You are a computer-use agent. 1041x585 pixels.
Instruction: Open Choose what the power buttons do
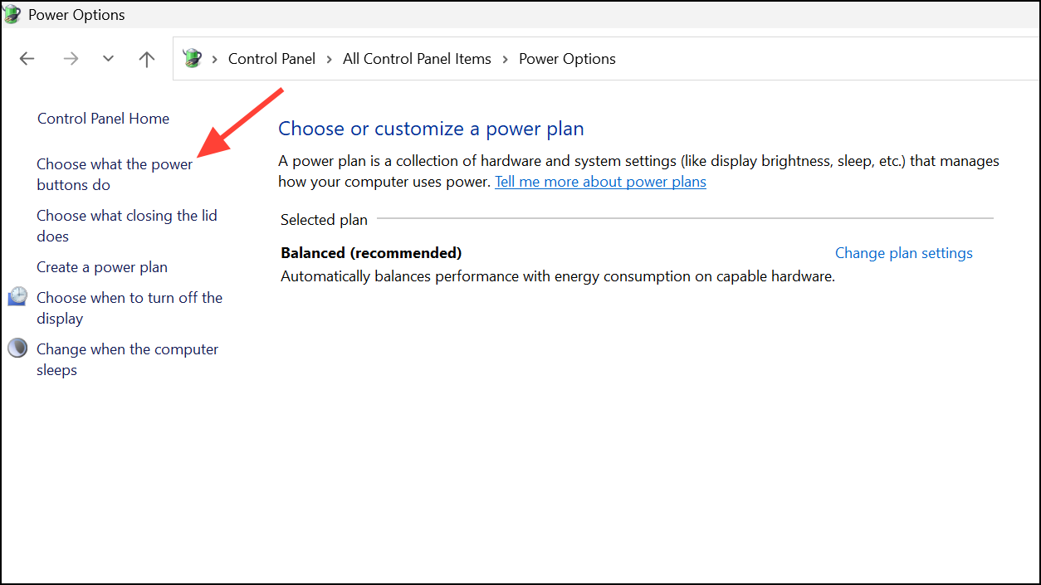(x=114, y=174)
